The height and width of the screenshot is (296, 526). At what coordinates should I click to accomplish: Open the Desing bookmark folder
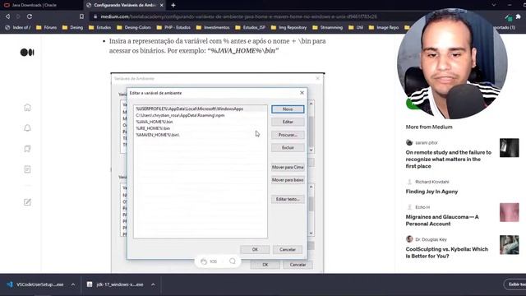(x=72, y=27)
